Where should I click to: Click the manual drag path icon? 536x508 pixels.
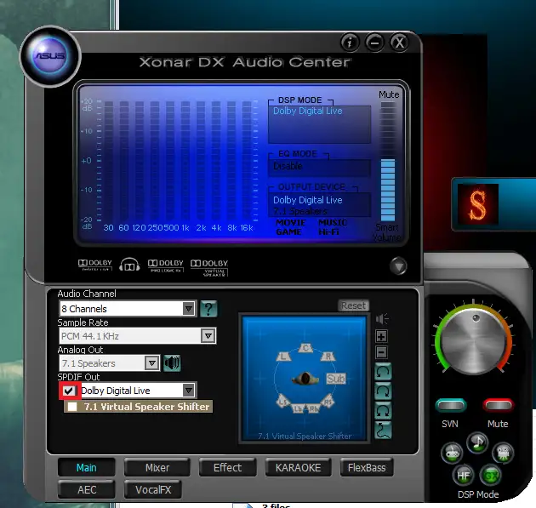[383, 430]
